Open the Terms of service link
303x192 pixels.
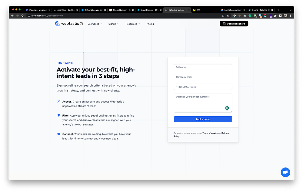(x=210, y=133)
